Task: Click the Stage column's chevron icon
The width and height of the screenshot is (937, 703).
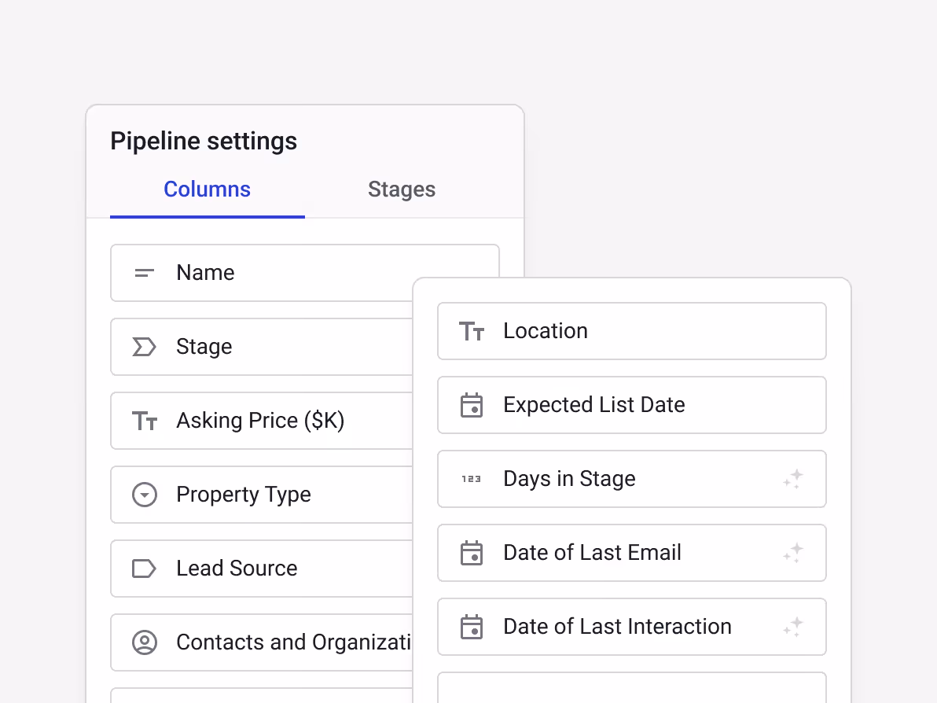Action: pos(144,347)
